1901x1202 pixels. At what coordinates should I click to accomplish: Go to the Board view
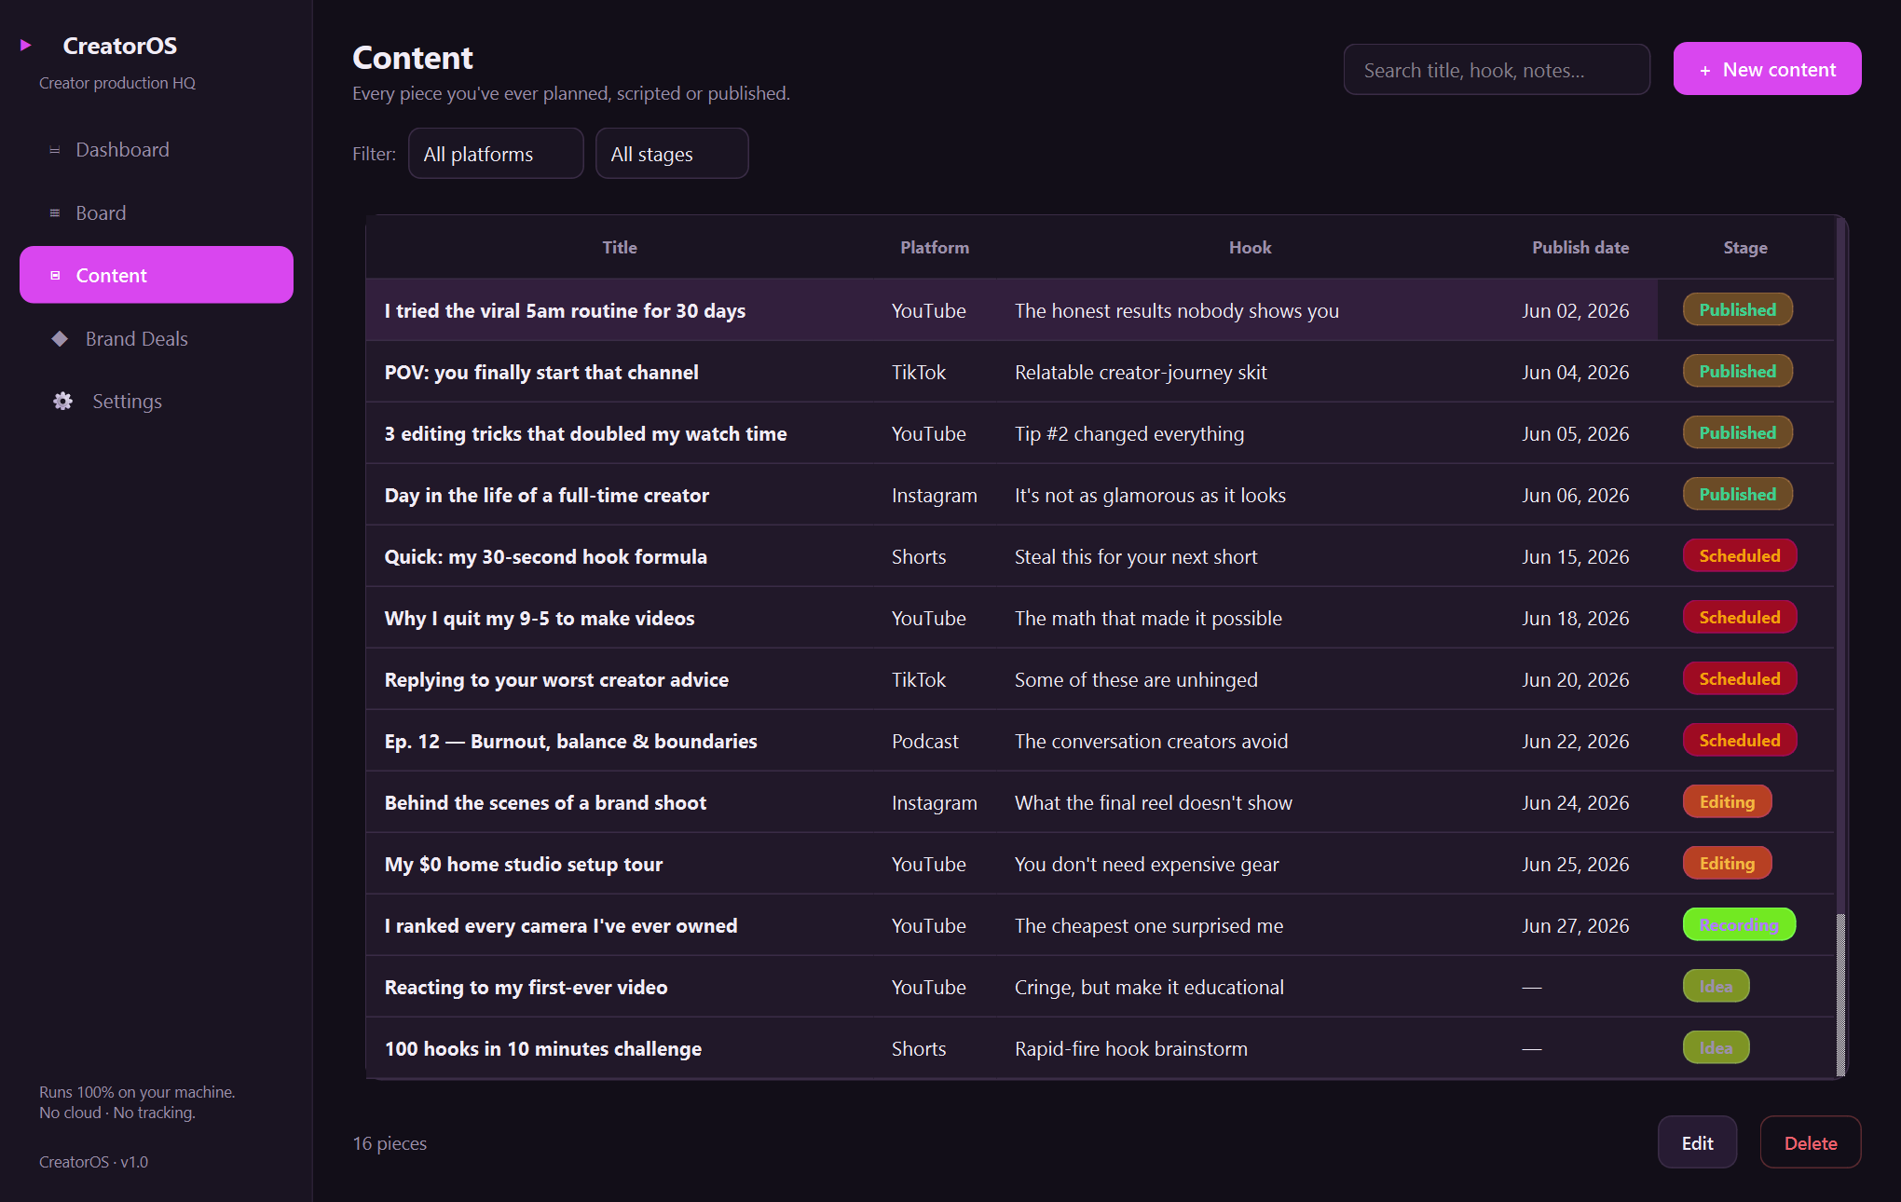157,213
